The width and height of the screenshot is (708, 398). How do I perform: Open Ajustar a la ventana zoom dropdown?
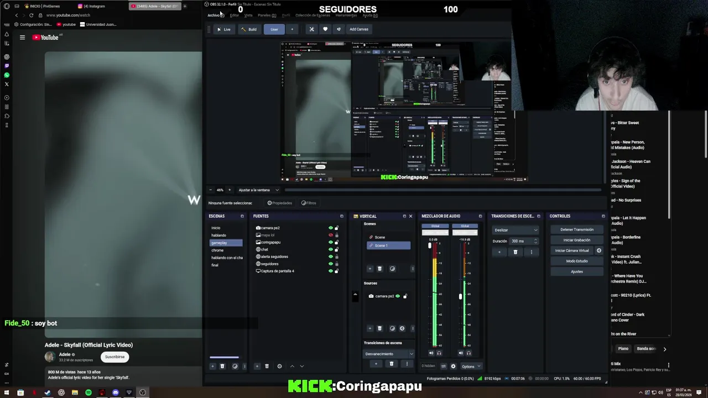click(x=258, y=190)
